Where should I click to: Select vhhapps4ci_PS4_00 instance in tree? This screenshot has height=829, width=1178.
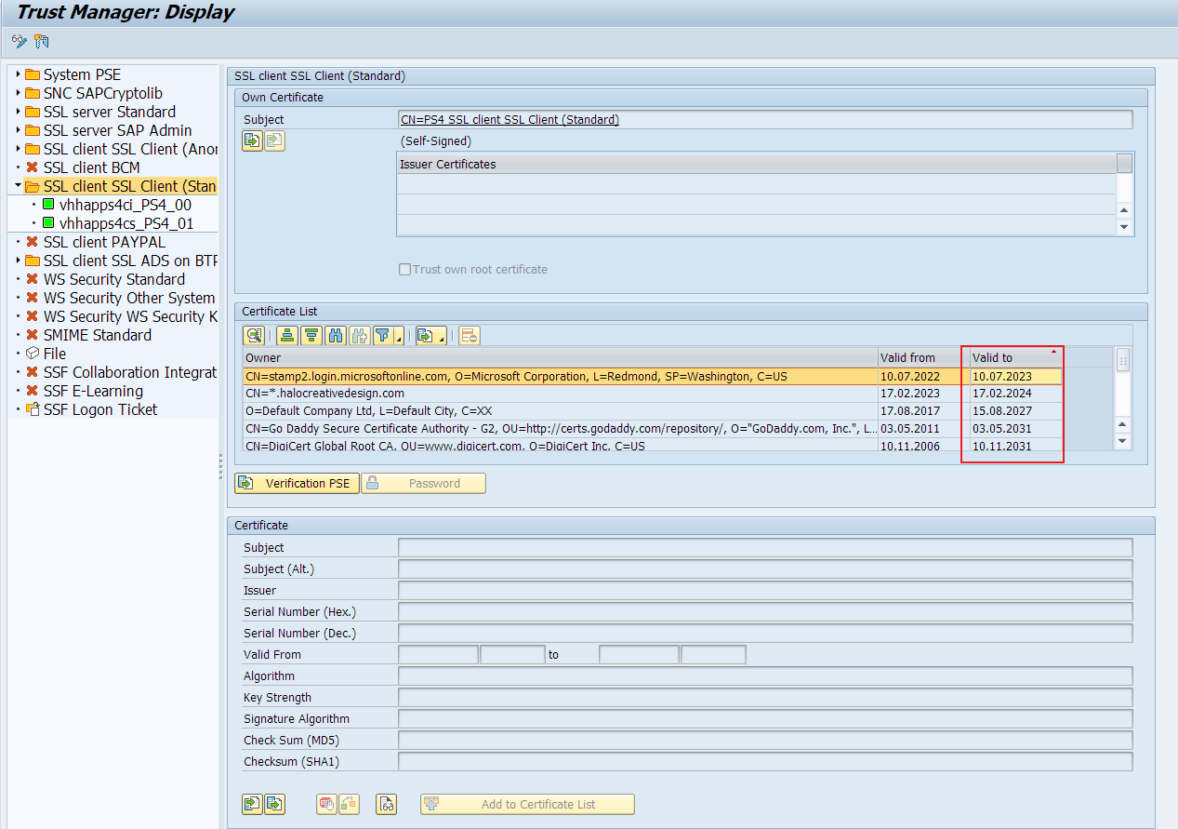pyautogui.click(x=125, y=205)
